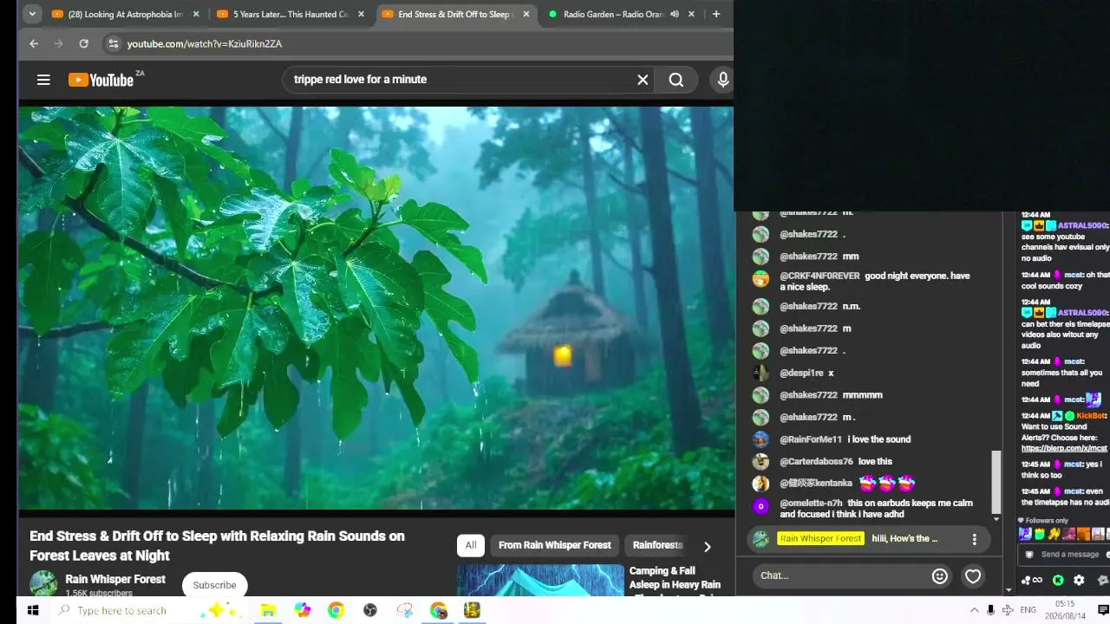
Task: Go back in browser history
Action: tap(34, 43)
